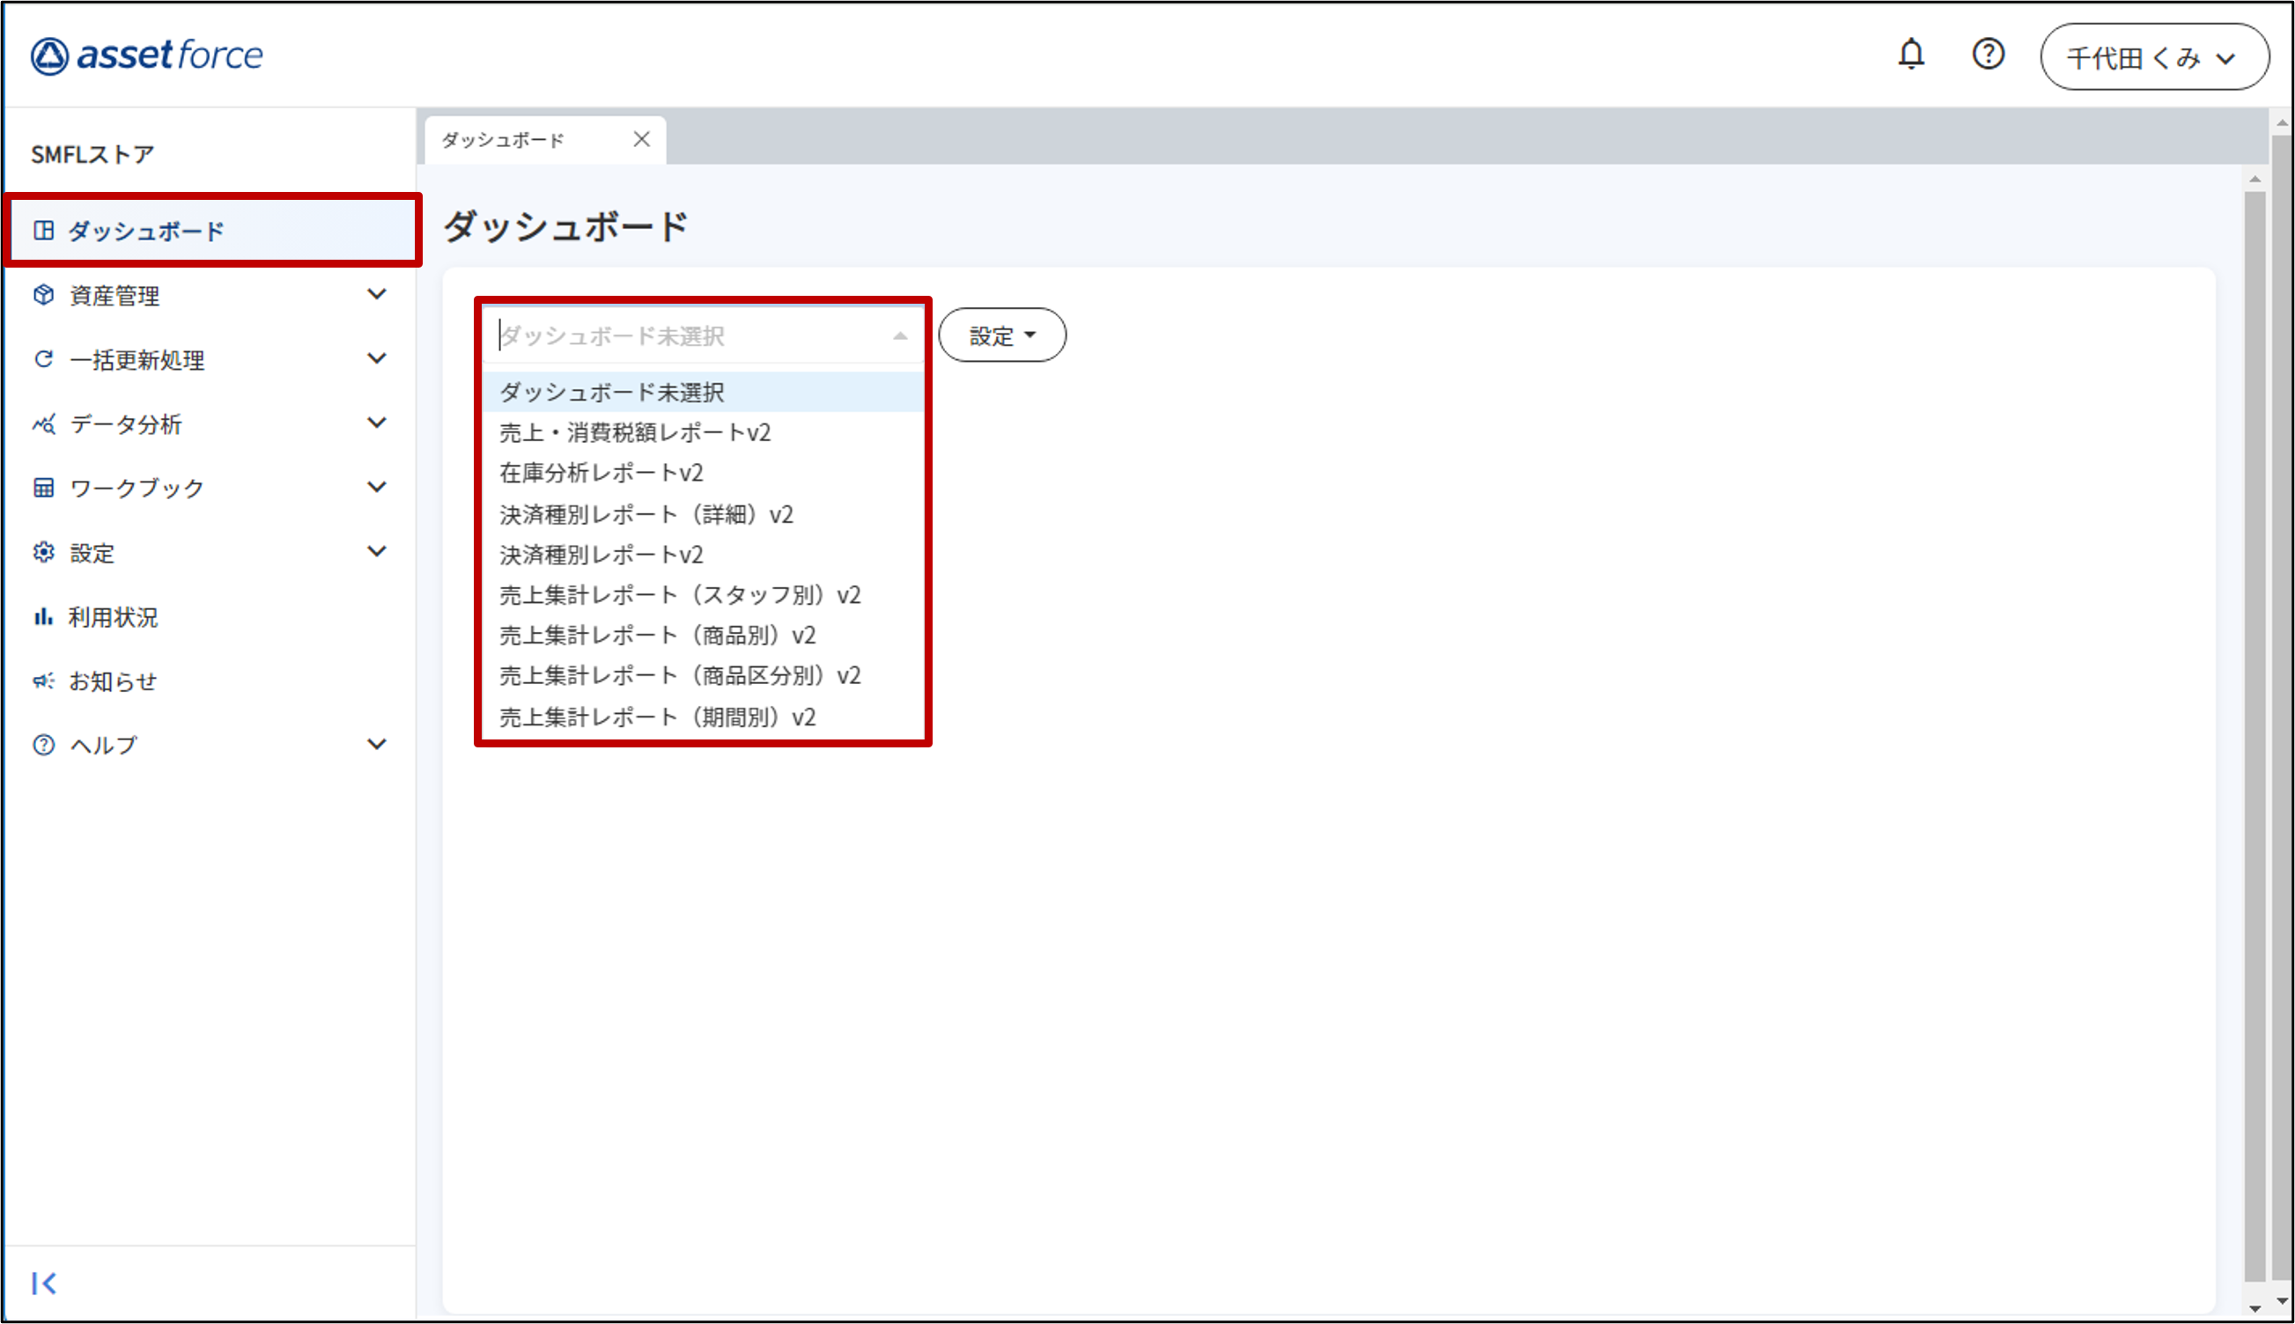
Task: Close the ダッシュボード tab
Action: point(641,139)
